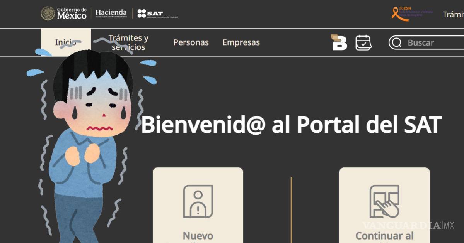
Task: Click the Trámites link in the top-right header
Action: 453,14
